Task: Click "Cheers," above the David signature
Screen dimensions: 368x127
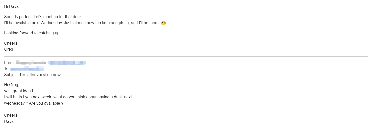Action: click(x=11, y=115)
